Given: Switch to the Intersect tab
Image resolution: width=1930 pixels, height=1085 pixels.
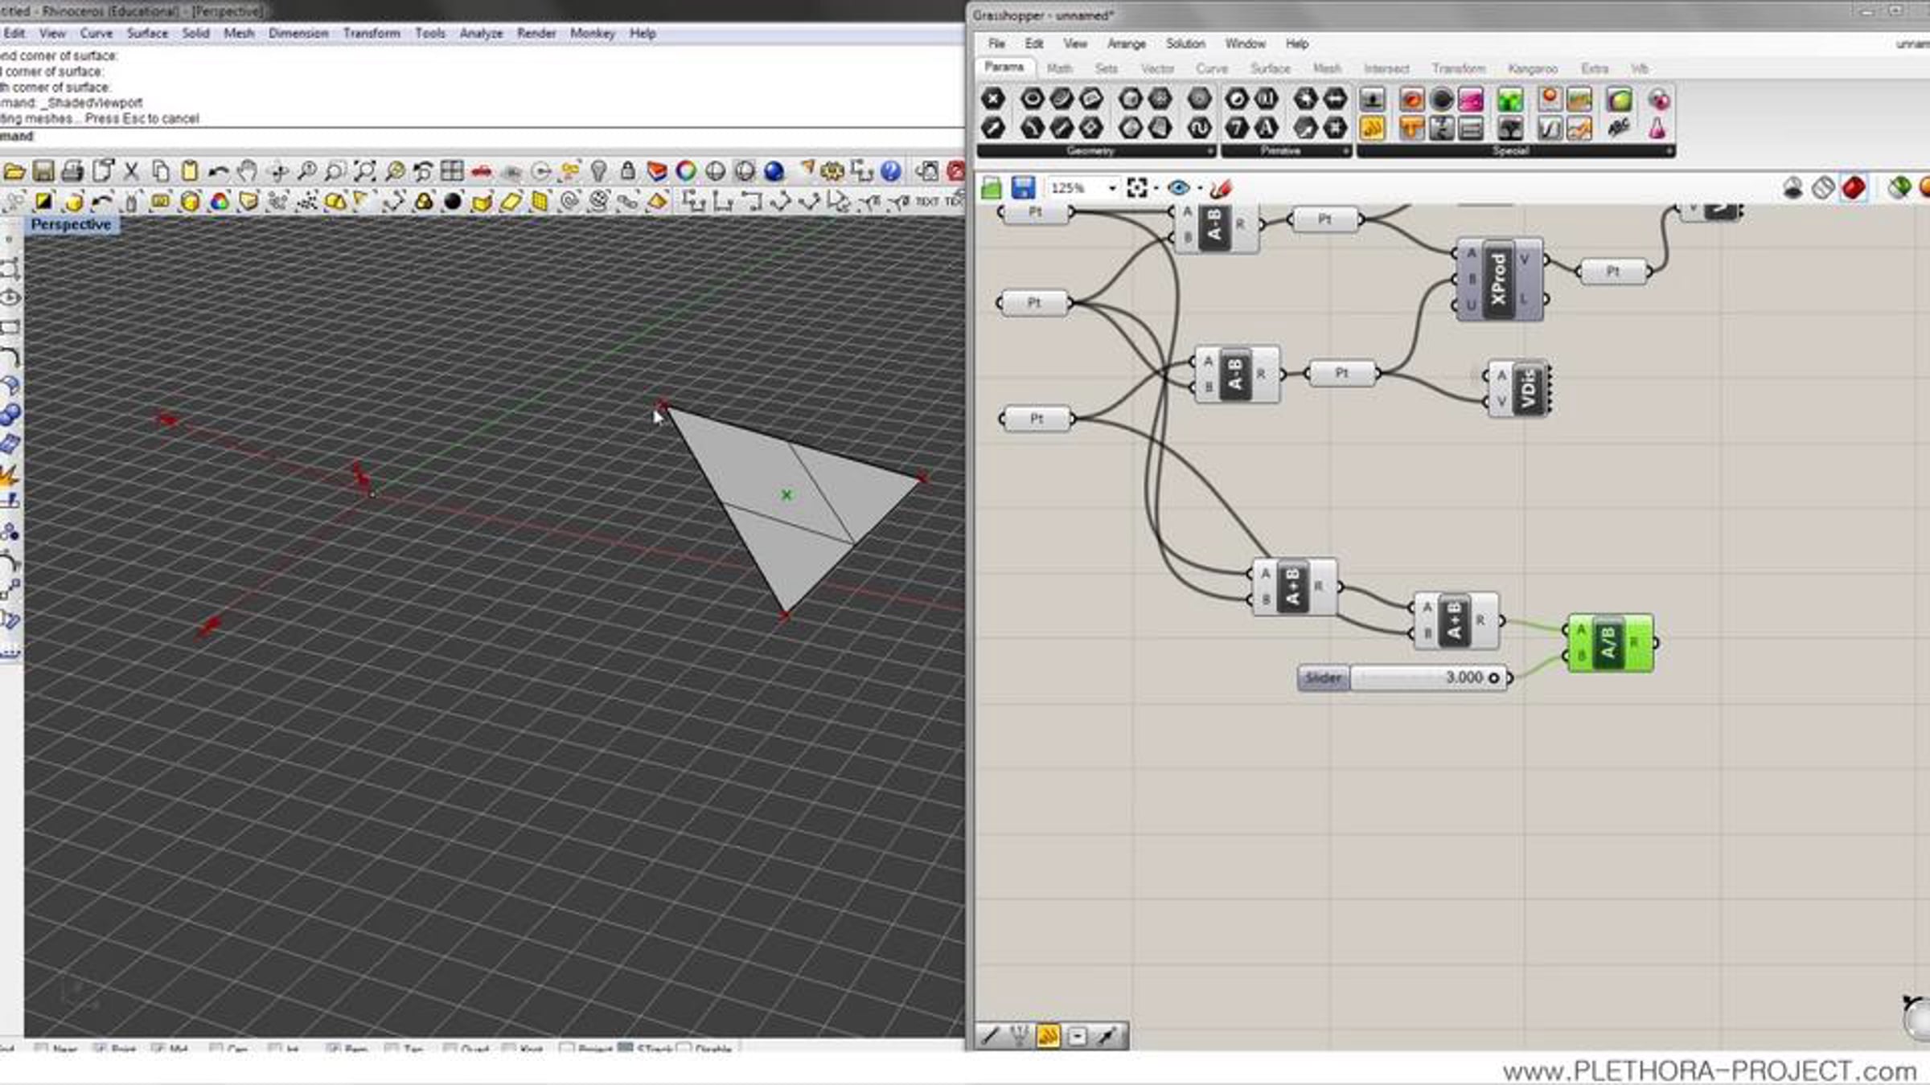Looking at the screenshot, I should tap(1386, 68).
